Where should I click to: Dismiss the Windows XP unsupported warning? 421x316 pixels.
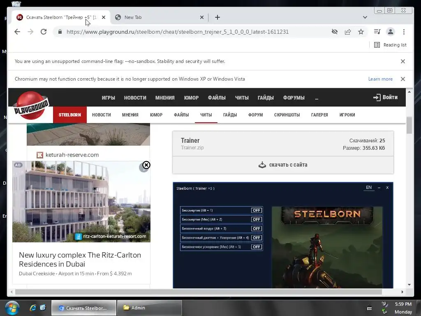(403, 79)
